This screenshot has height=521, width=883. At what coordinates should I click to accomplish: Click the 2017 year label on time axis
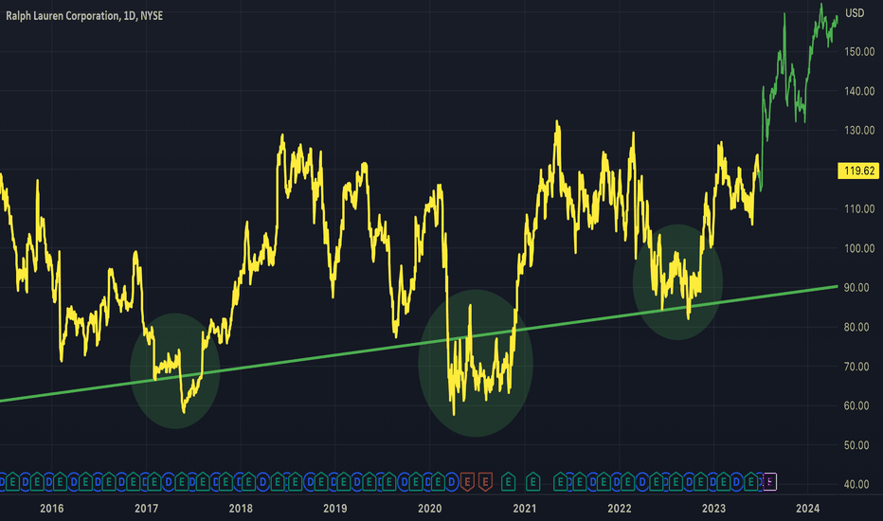pos(147,509)
